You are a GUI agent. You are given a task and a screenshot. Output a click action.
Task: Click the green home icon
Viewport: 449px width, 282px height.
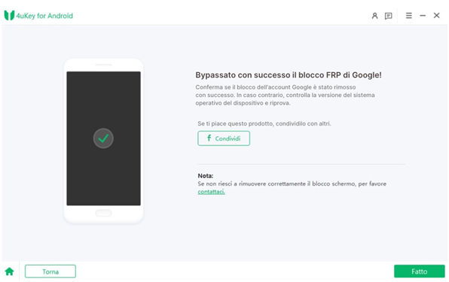click(10, 271)
